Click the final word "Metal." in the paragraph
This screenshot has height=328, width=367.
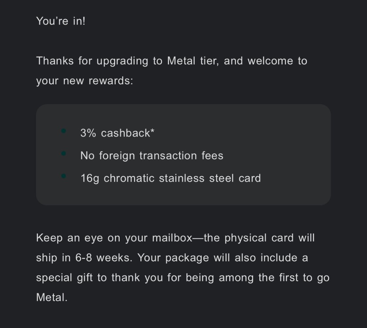[52, 297]
